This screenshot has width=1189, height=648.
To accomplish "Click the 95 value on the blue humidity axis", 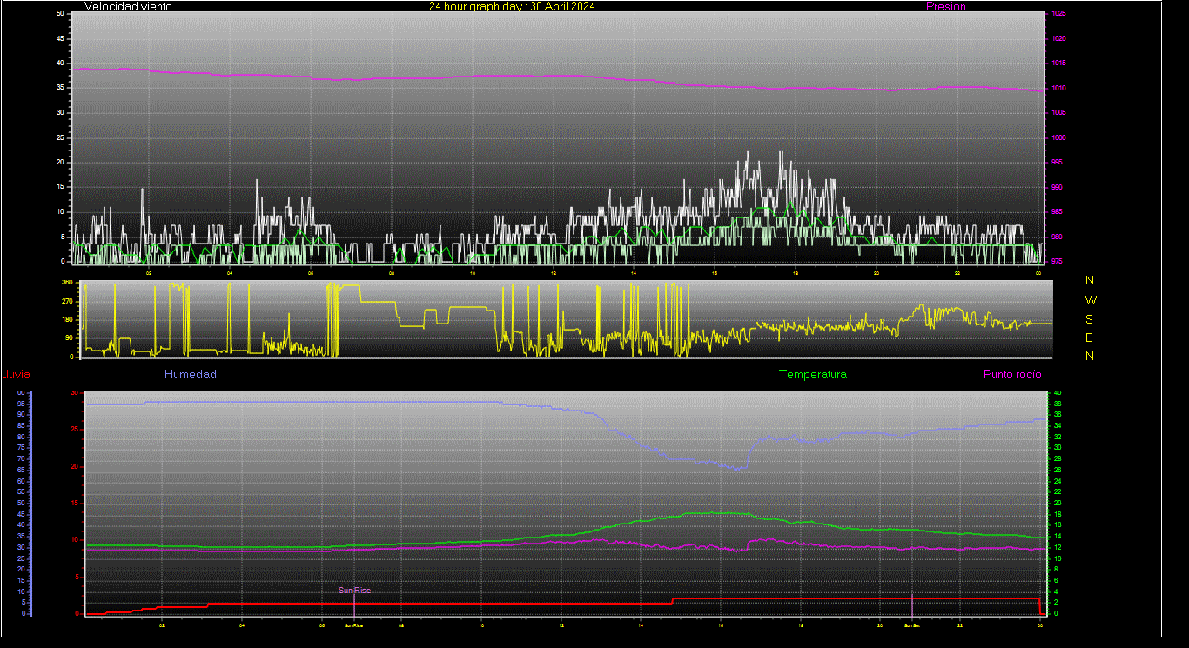I will [22, 404].
